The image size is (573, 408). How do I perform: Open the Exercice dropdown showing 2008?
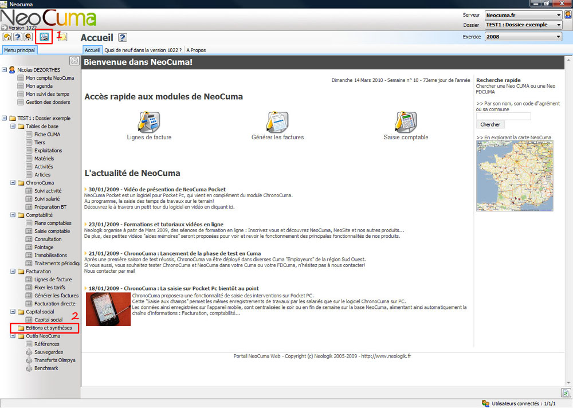click(523, 37)
